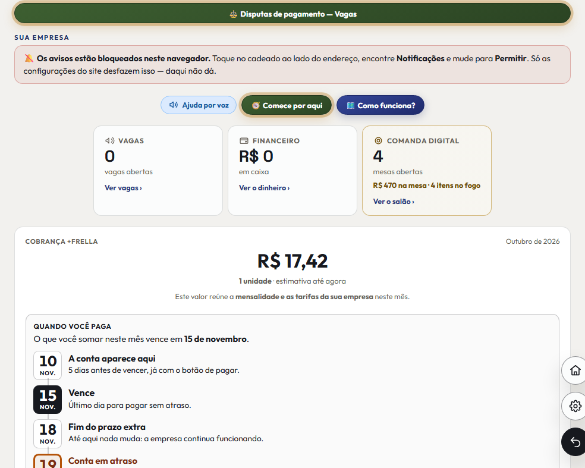This screenshot has height=468, width=585.
Task: Click the speaker icon in Ajuda por voz
Action: point(174,105)
